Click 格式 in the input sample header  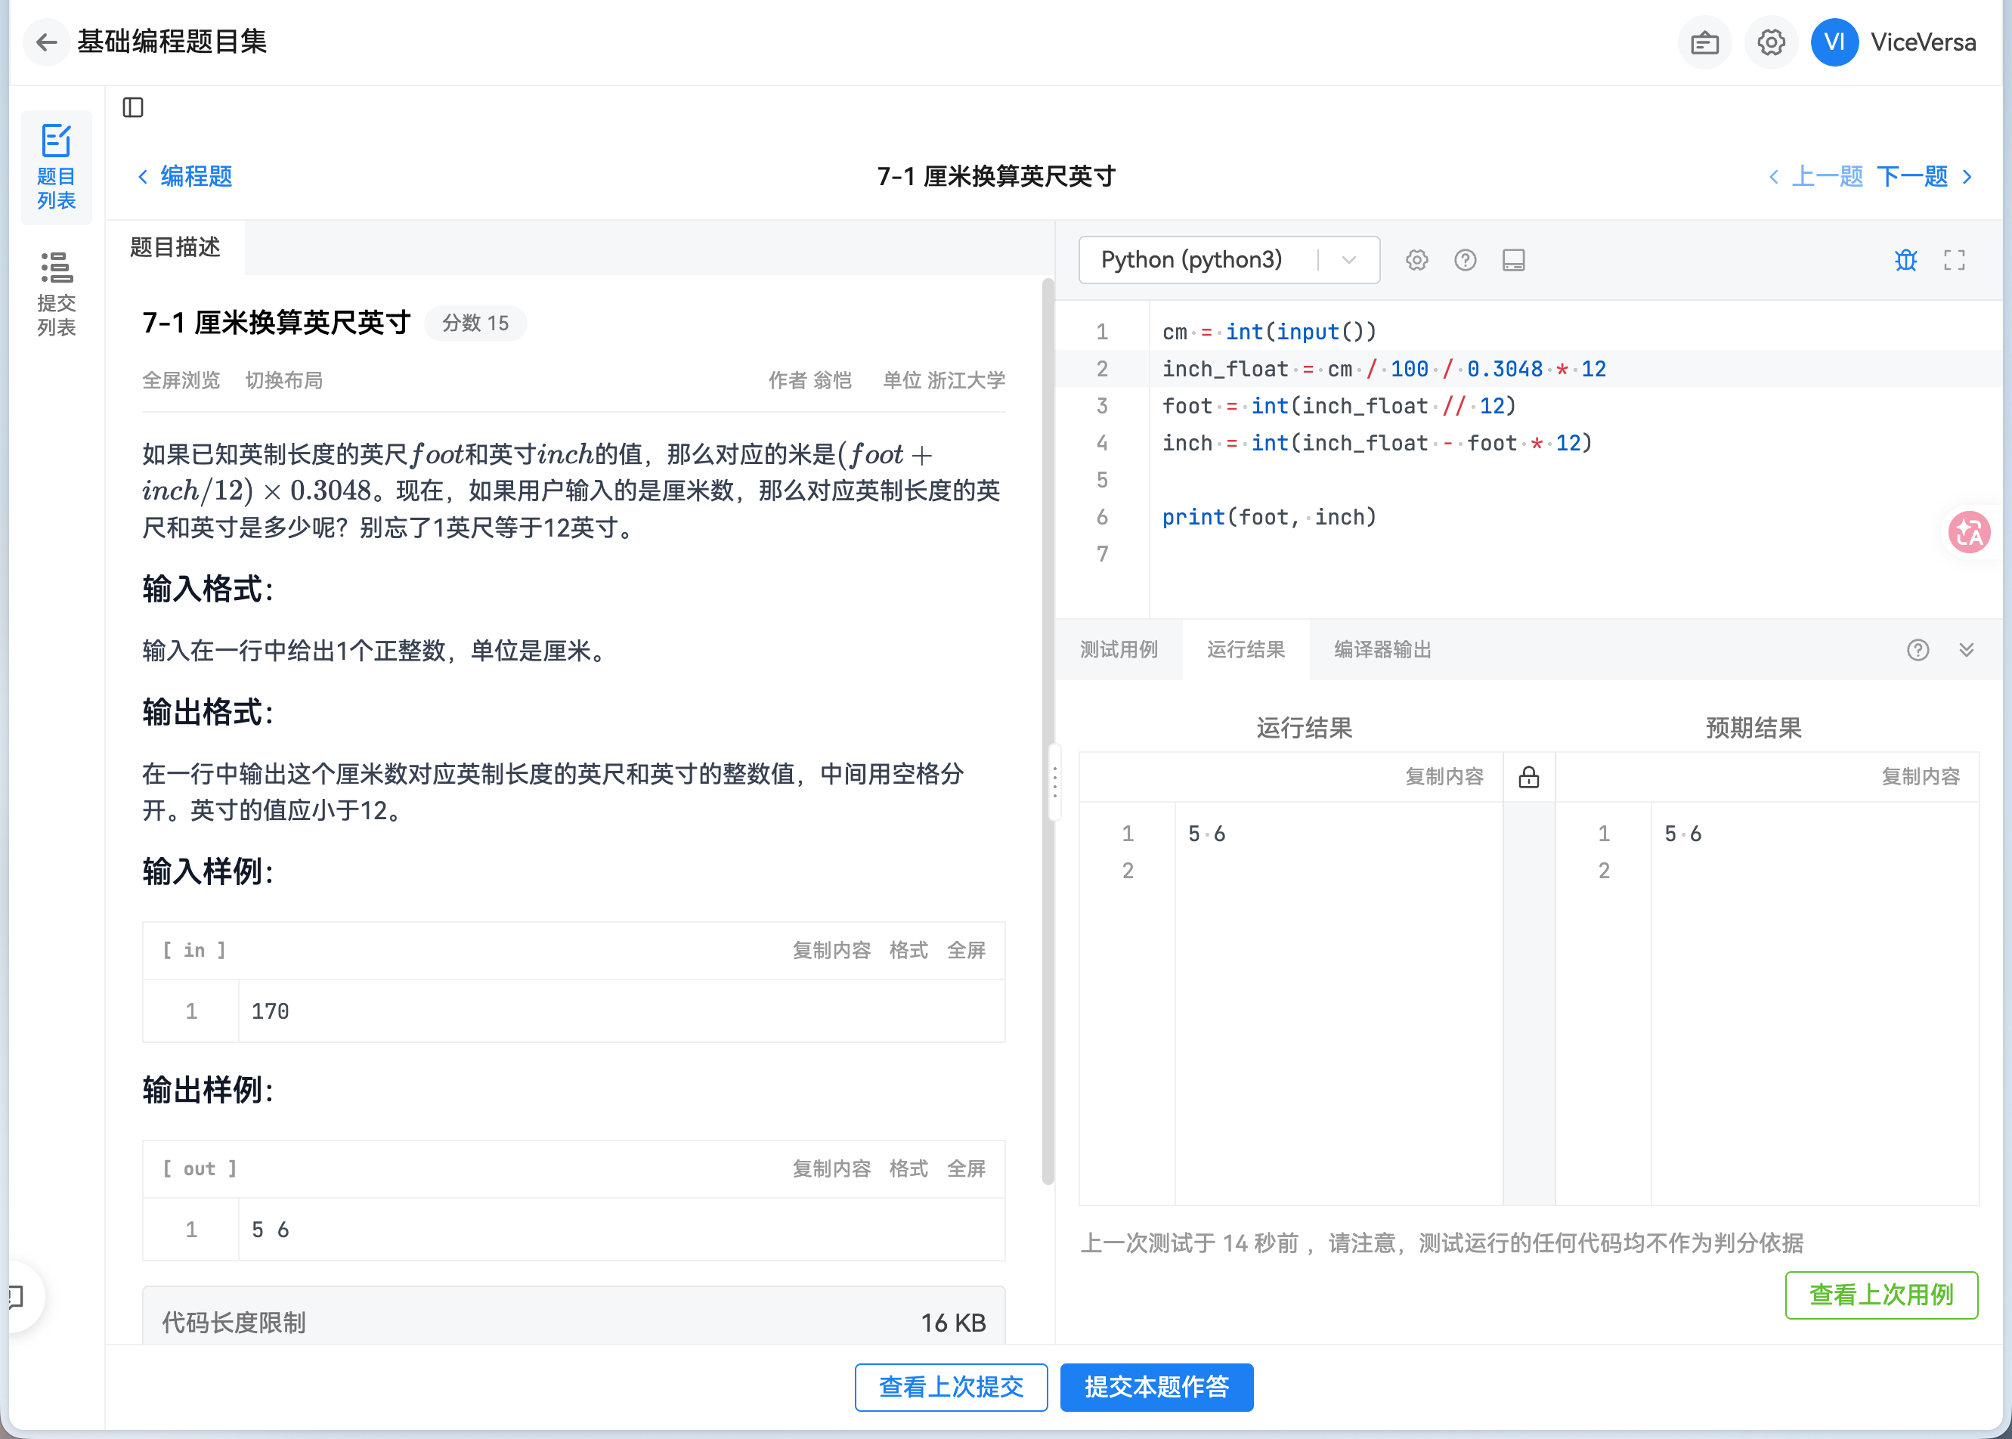click(x=908, y=951)
